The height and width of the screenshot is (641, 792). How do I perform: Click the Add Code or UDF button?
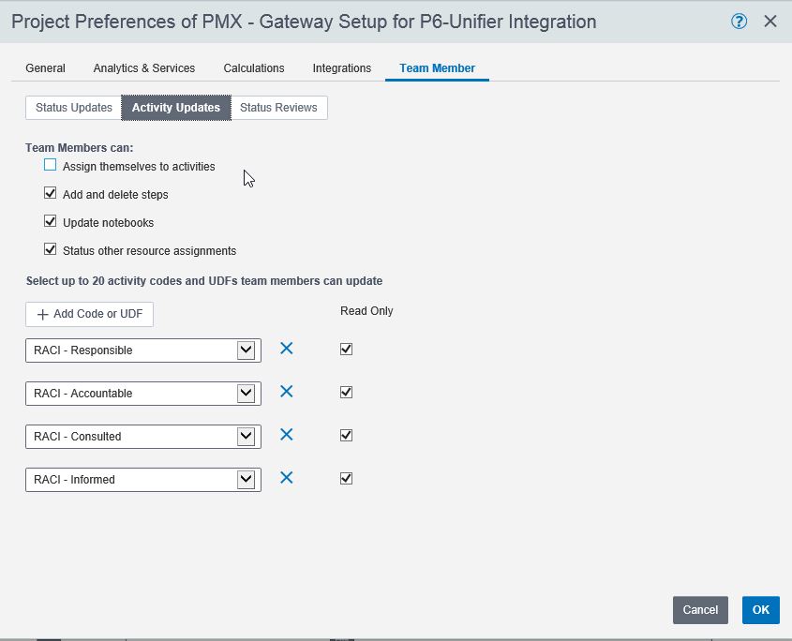tap(89, 314)
